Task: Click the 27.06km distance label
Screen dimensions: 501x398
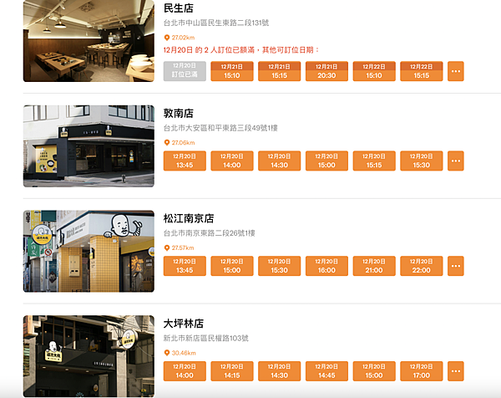Action: pos(183,143)
